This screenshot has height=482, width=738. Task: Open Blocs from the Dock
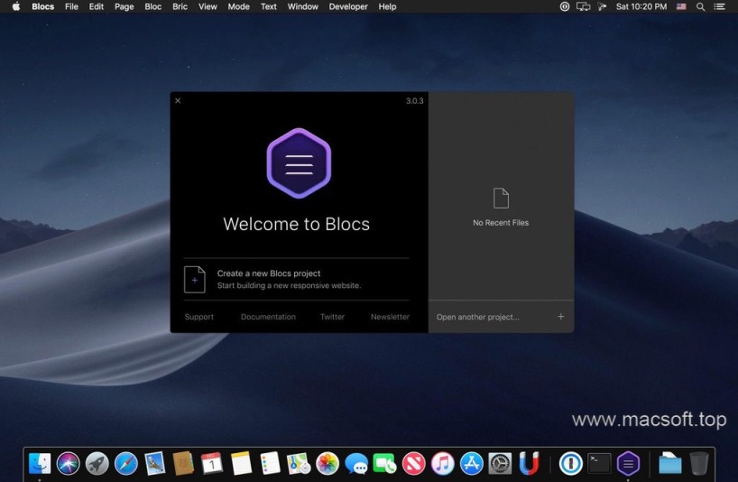(628, 464)
